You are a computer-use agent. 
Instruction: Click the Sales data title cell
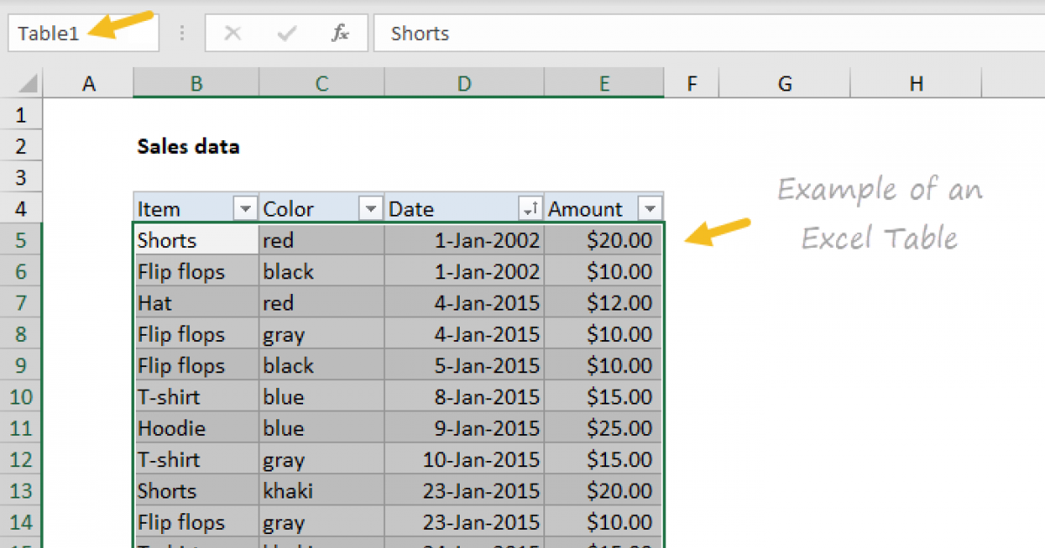(187, 146)
